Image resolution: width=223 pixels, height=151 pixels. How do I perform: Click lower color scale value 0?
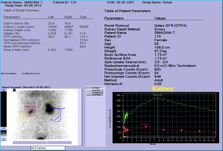click(x=4, y=139)
